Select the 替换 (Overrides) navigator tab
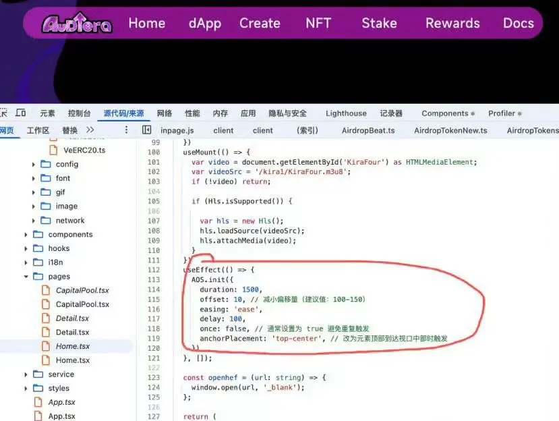 coord(69,130)
